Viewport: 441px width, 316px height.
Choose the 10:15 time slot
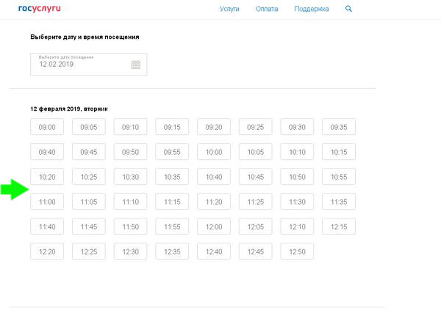[x=339, y=152]
